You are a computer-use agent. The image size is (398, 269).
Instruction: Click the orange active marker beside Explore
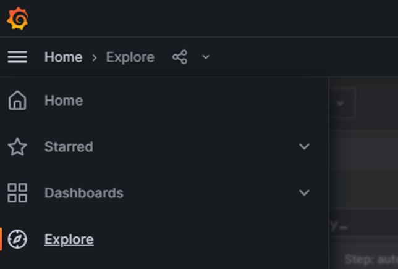coord(1,239)
